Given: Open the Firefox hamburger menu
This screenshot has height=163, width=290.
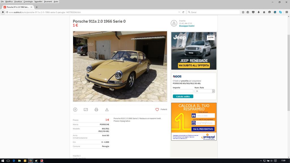Looking at the screenshot, I should [287, 12].
